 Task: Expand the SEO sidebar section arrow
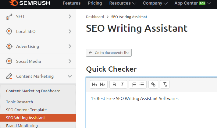(x=70, y=16)
